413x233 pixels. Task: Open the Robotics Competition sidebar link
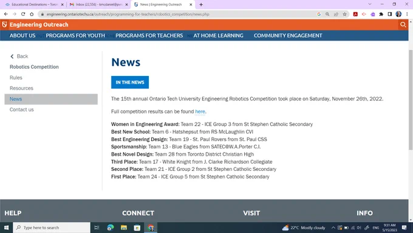tap(34, 67)
